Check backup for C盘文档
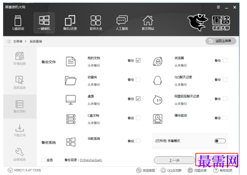Image resolution: width=247 pixels, height=175 pixels. (x=138, y=118)
